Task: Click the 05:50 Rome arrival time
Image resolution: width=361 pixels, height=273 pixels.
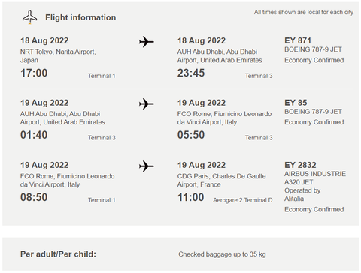Action: pyautogui.click(x=191, y=135)
